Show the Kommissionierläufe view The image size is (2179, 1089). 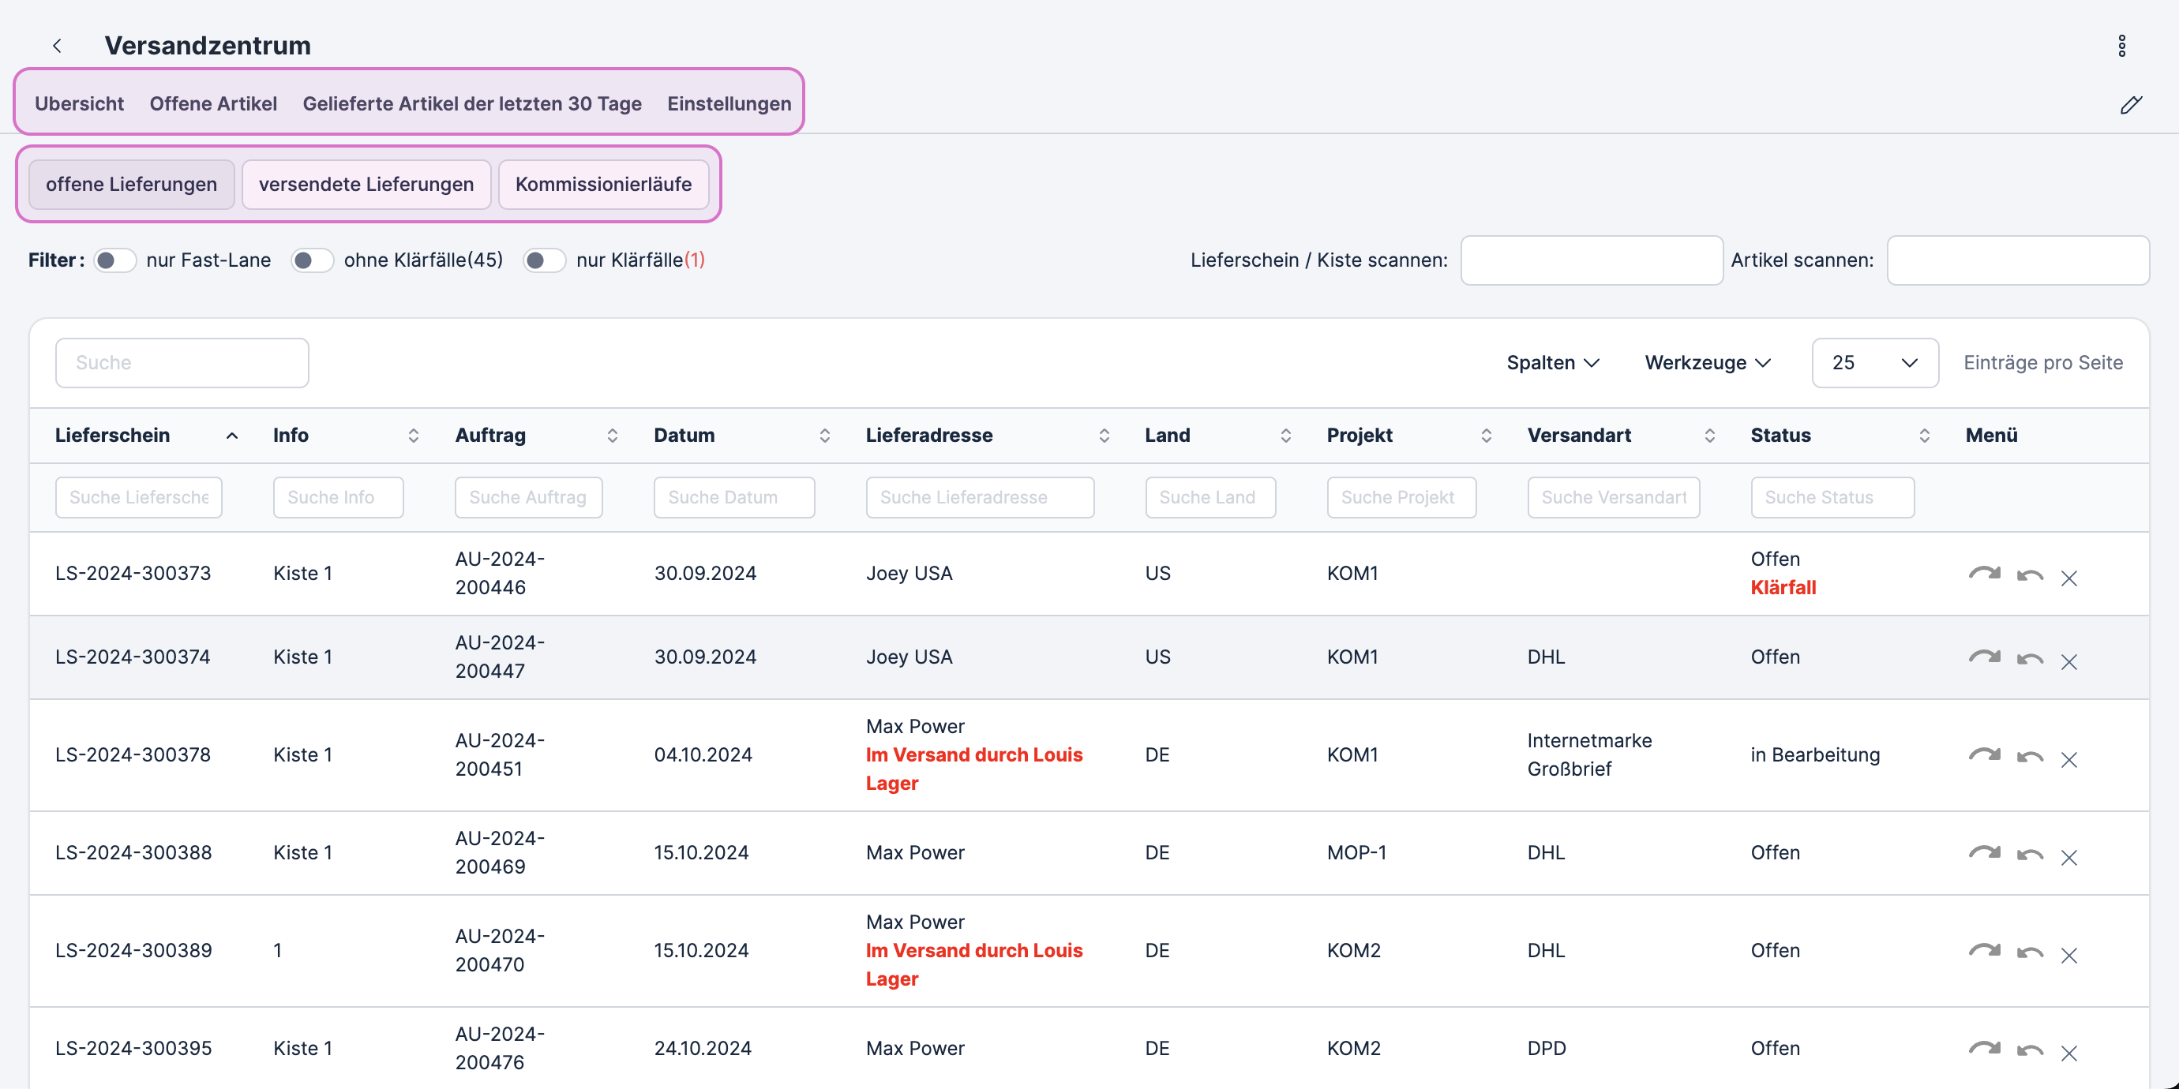tap(603, 185)
